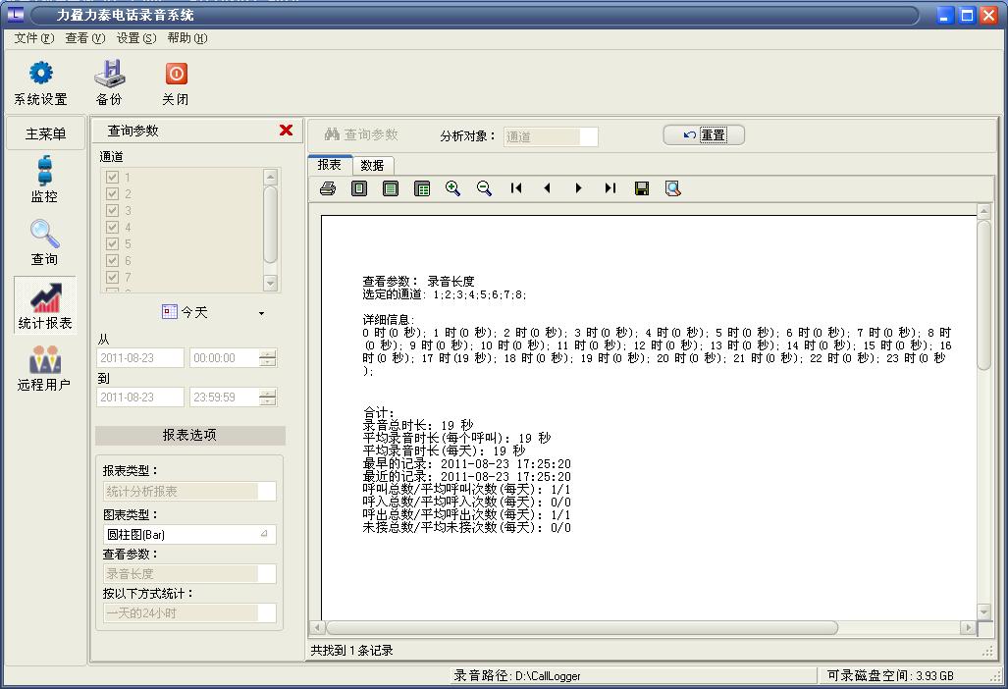This screenshot has width=1008, height=689.
Task: Click the 备份 backup icon
Action: [109, 75]
